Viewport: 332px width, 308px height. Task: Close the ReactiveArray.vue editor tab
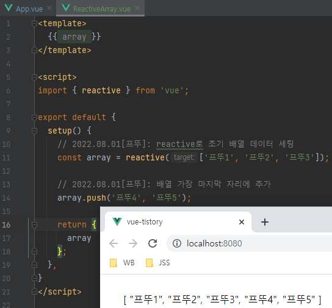[137, 9]
